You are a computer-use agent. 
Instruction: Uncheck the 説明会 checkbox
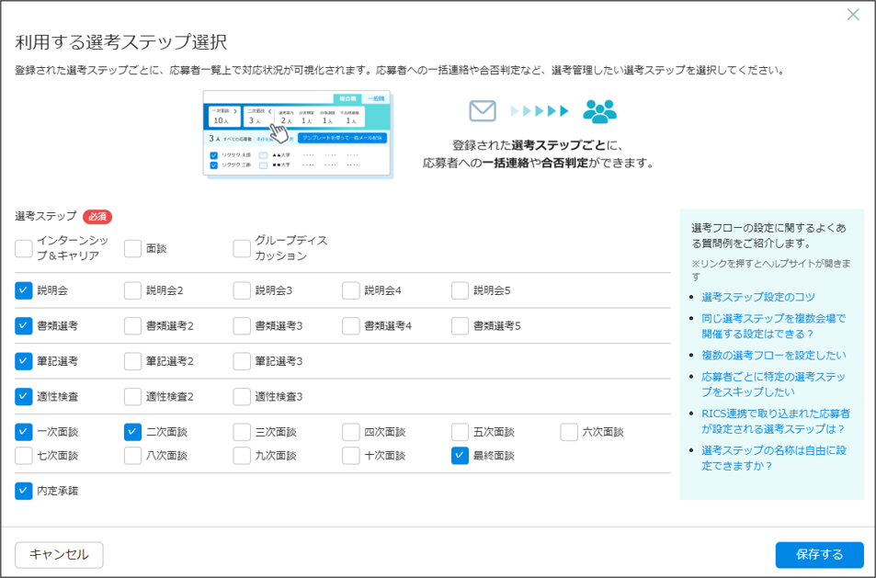(x=24, y=290)
